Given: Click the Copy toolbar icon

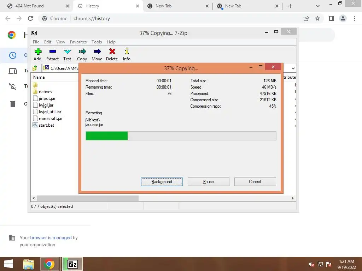Looking at the screenshot, I should tap(82, 52).
